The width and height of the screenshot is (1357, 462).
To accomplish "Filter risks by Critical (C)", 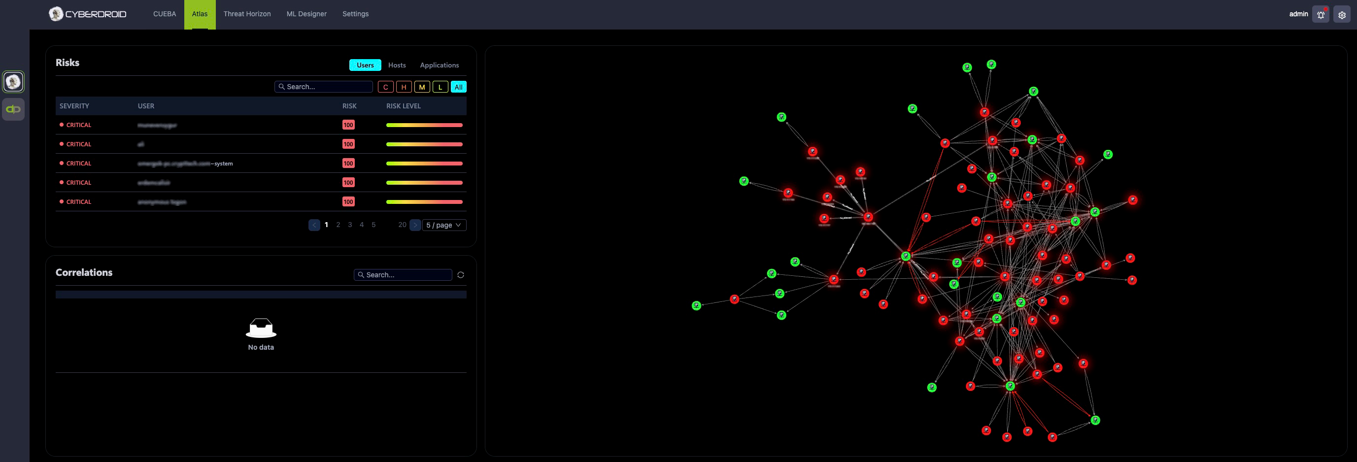I will [x=386, y=87].
